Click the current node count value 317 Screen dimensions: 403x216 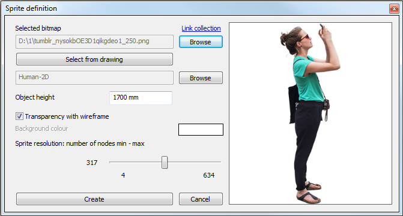point(92,163)
